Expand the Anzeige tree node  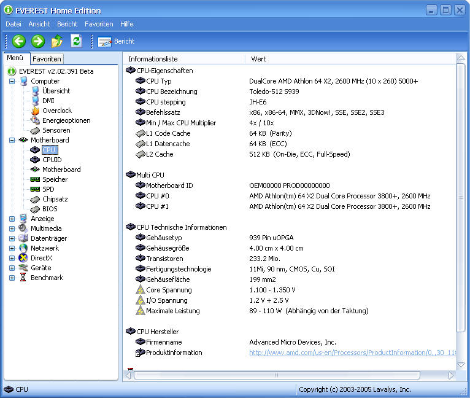tap(12, 219)
